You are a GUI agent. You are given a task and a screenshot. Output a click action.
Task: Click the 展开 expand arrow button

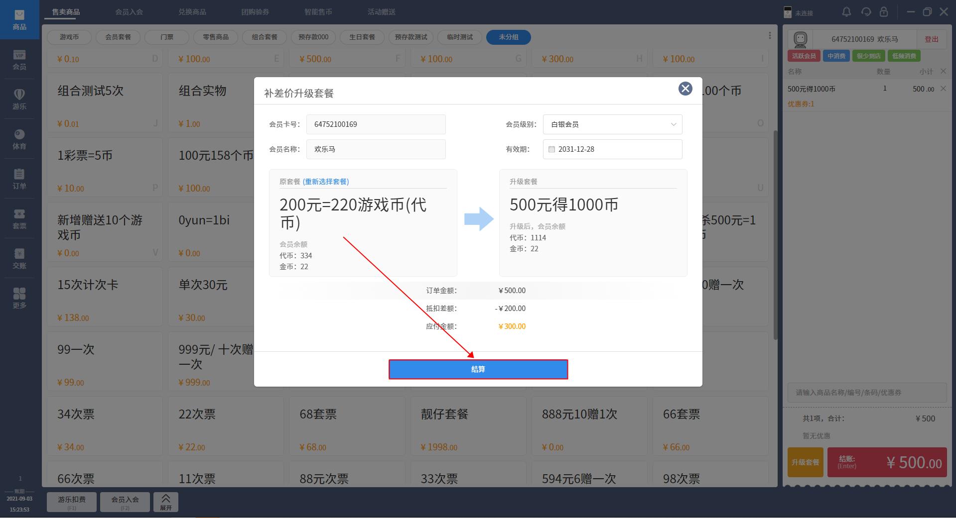coord(166,502)
